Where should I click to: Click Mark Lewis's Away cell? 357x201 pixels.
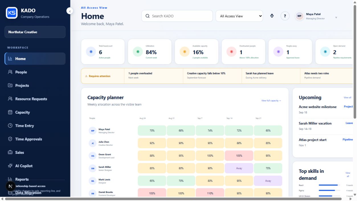(x=268, y=181)
